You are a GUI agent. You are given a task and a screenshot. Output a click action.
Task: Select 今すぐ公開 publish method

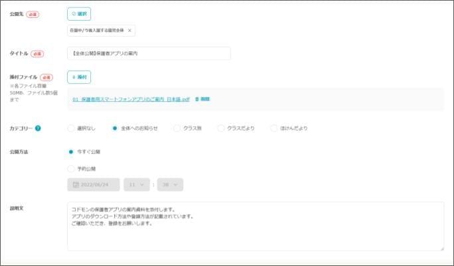[x=72, y=152]
